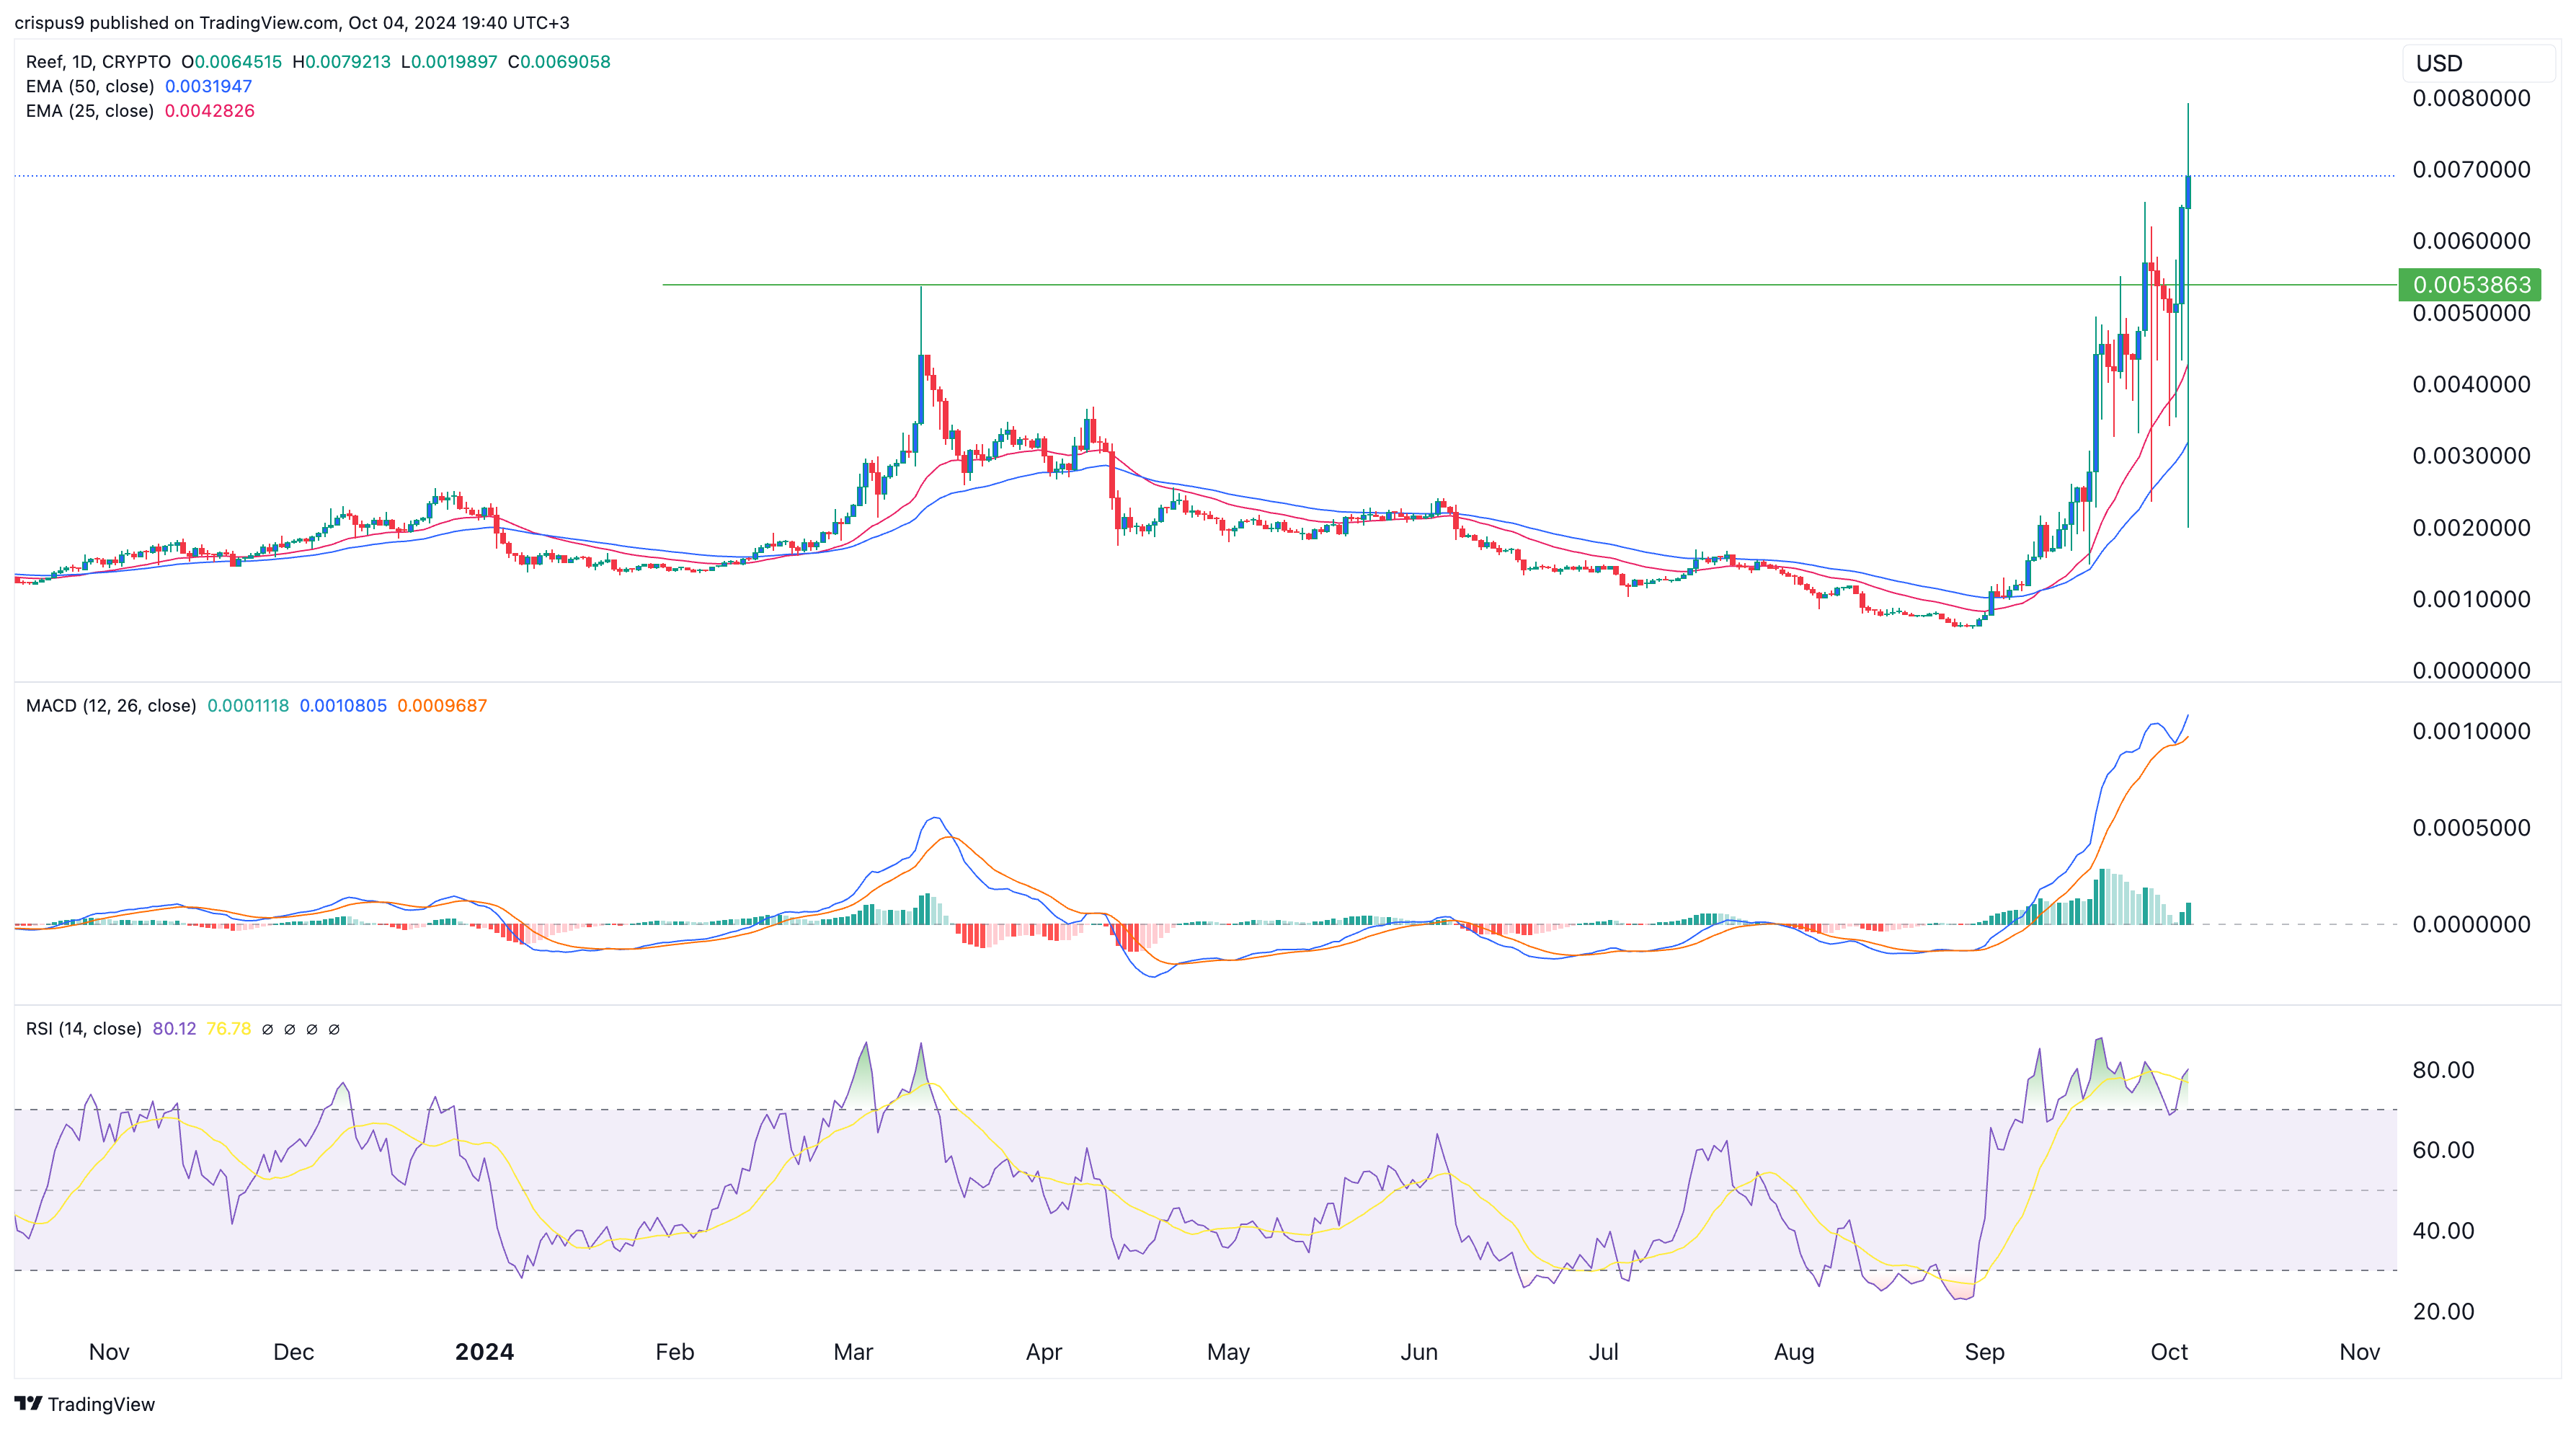Viewport: 2576px width, 1429px height.
Task: Click the green 0.0053863 price label
Action: (2471, 285)
